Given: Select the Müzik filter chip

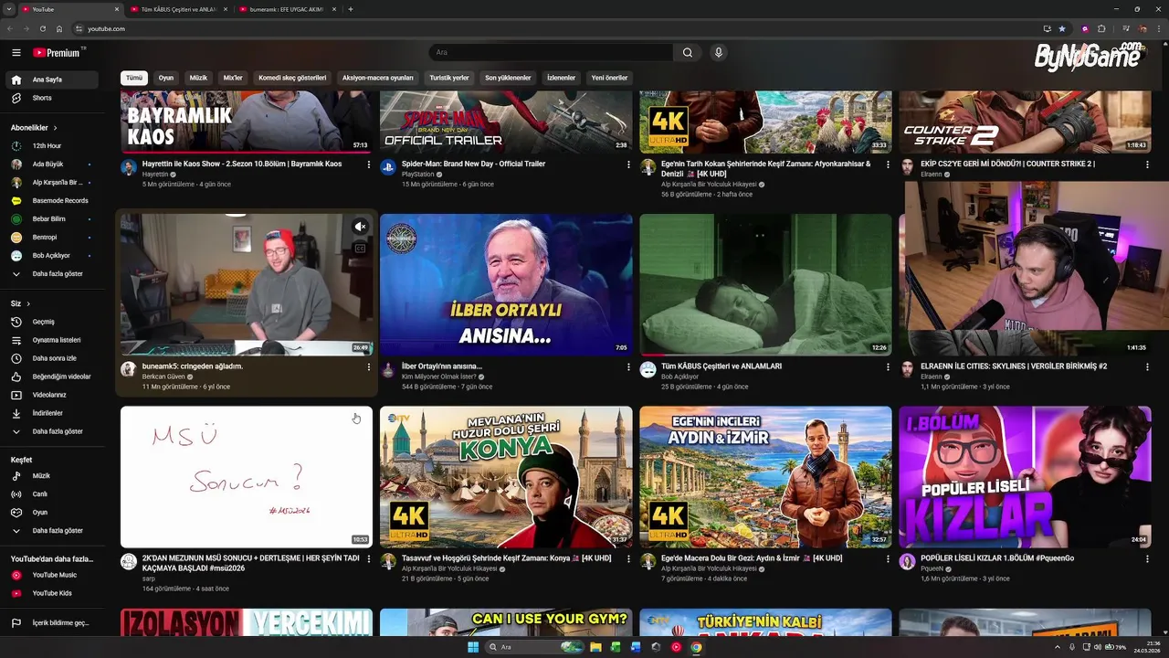Looking at the screenshot, I should pyautogui.click(x=198, y=79).
